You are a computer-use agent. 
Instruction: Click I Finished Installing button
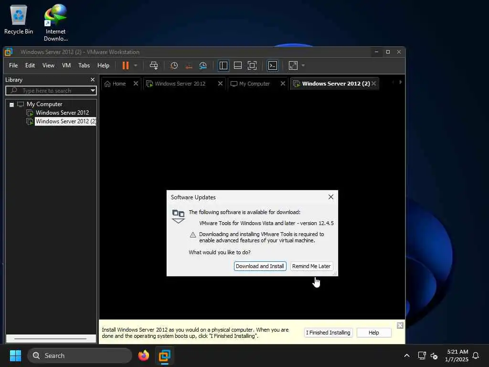(x=328, y=333)
